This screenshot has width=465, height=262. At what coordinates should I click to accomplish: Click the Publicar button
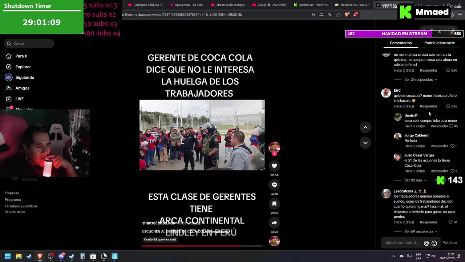[x=450, y=243]
